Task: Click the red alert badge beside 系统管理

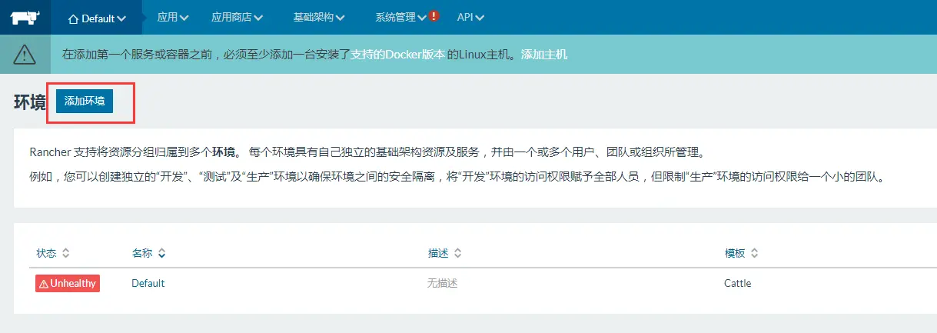Action: [x=435, y=16]
